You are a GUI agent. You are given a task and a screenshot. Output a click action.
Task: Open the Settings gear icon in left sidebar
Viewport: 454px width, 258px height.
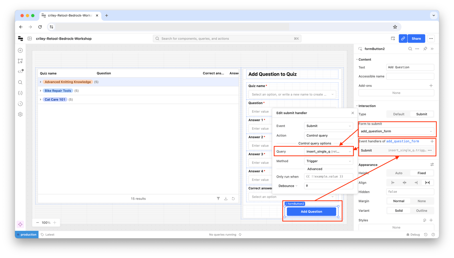20,114
